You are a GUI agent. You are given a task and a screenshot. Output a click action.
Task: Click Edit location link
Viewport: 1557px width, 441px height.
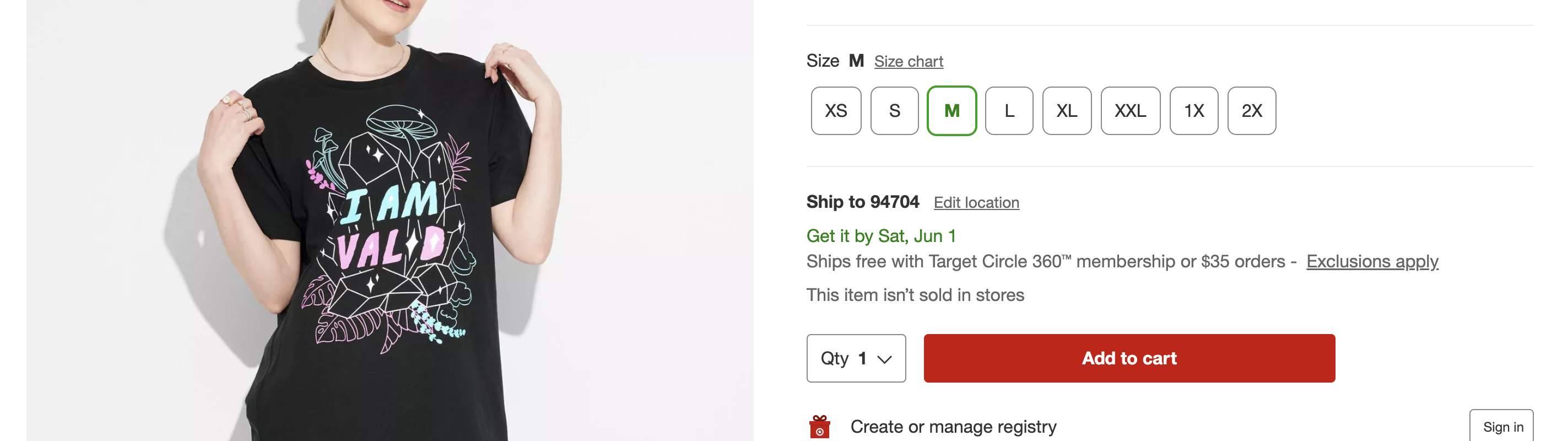coord(976,203)
